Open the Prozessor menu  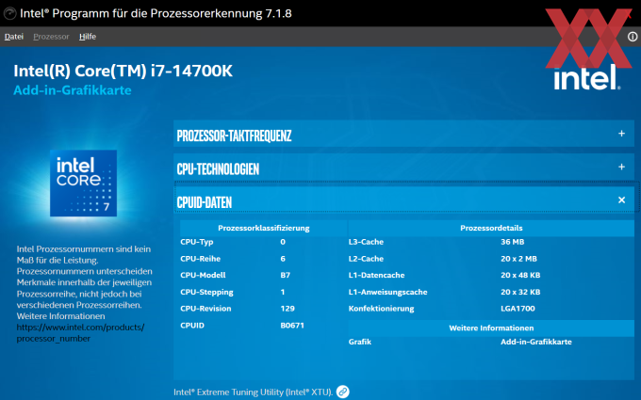tap(51, 37)
